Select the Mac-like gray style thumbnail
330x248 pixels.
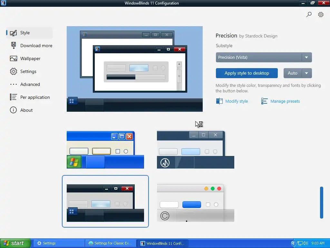pos(196,203)
